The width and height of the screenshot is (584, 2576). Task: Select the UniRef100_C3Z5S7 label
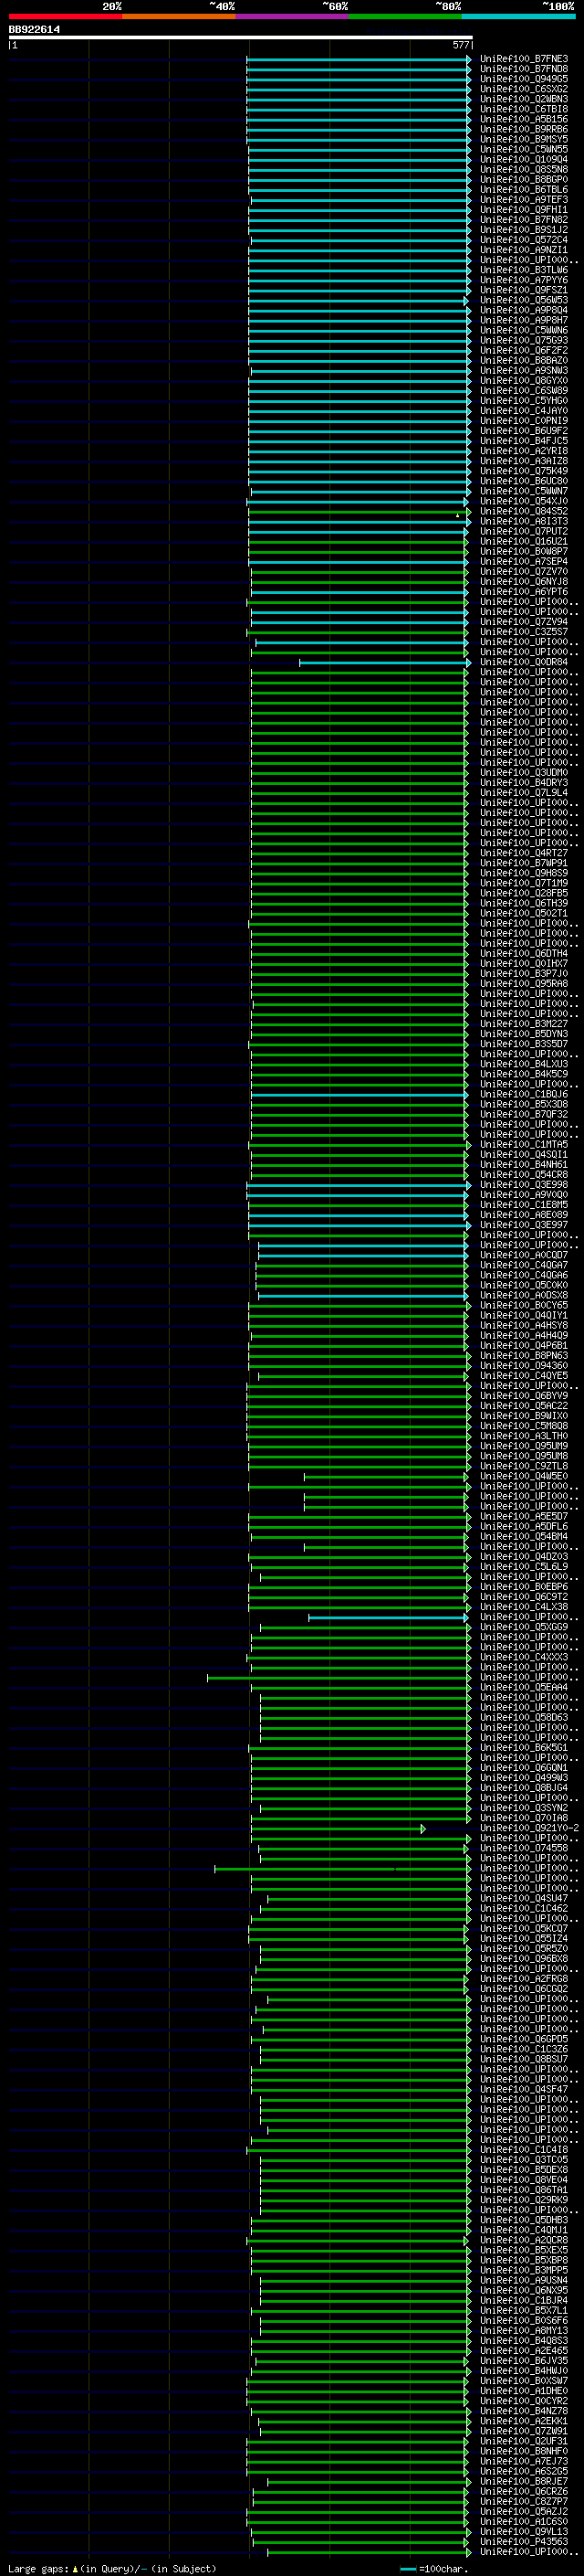coord(524,632)
